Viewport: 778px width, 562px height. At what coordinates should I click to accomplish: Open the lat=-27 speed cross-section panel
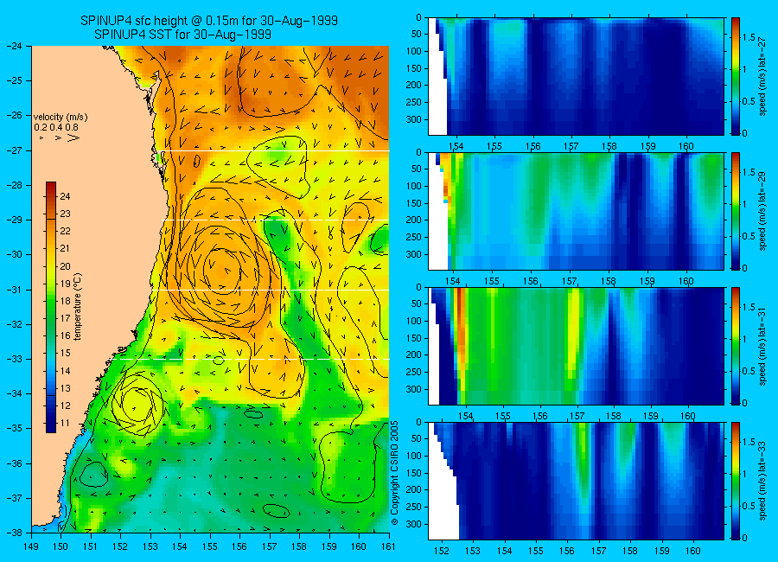[576, 76]
